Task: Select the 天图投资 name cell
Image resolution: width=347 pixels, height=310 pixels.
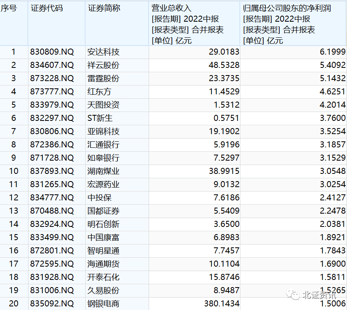Action: 103,105
